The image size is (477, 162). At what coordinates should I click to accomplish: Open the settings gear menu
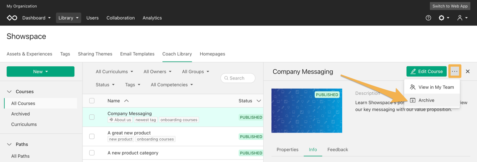pos(444,18)
